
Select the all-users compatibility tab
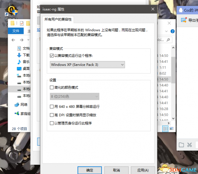tap(58, 19)
